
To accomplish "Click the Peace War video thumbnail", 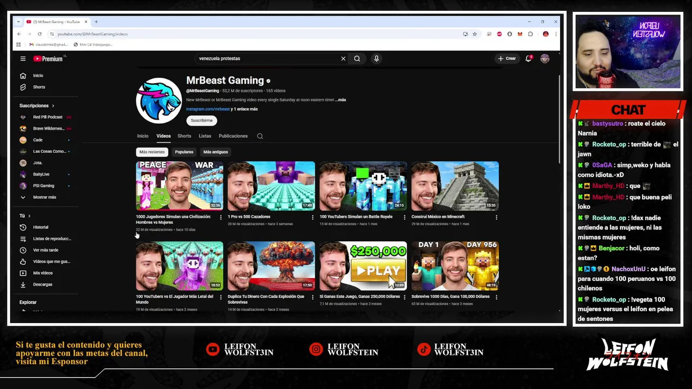I will [x=179, y=185].
